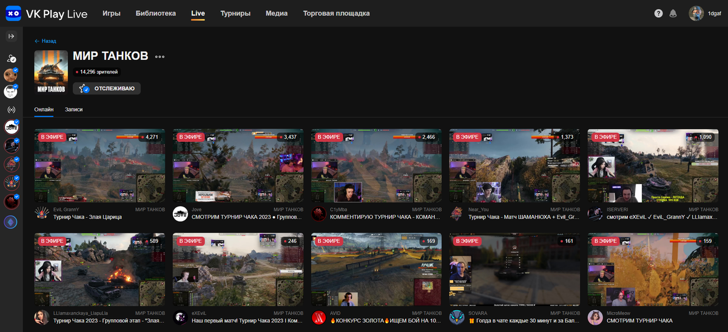Click the LLlamaxanckaya_LlapuLla channel avatar
The width and height of the screenshot is (728, 332).
(x=42, y=317)
